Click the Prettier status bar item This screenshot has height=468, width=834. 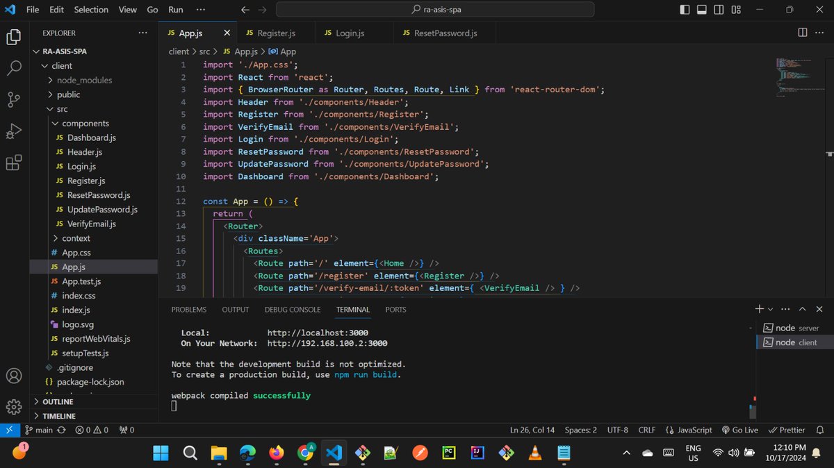click(787, 430)
